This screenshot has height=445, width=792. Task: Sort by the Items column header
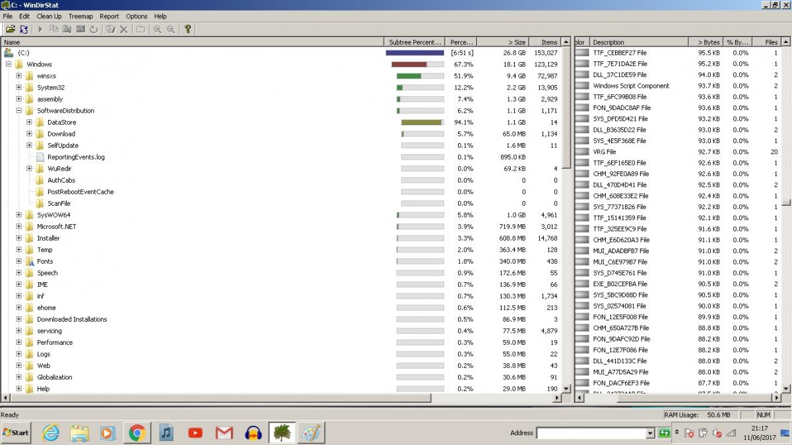pos(544,42)
